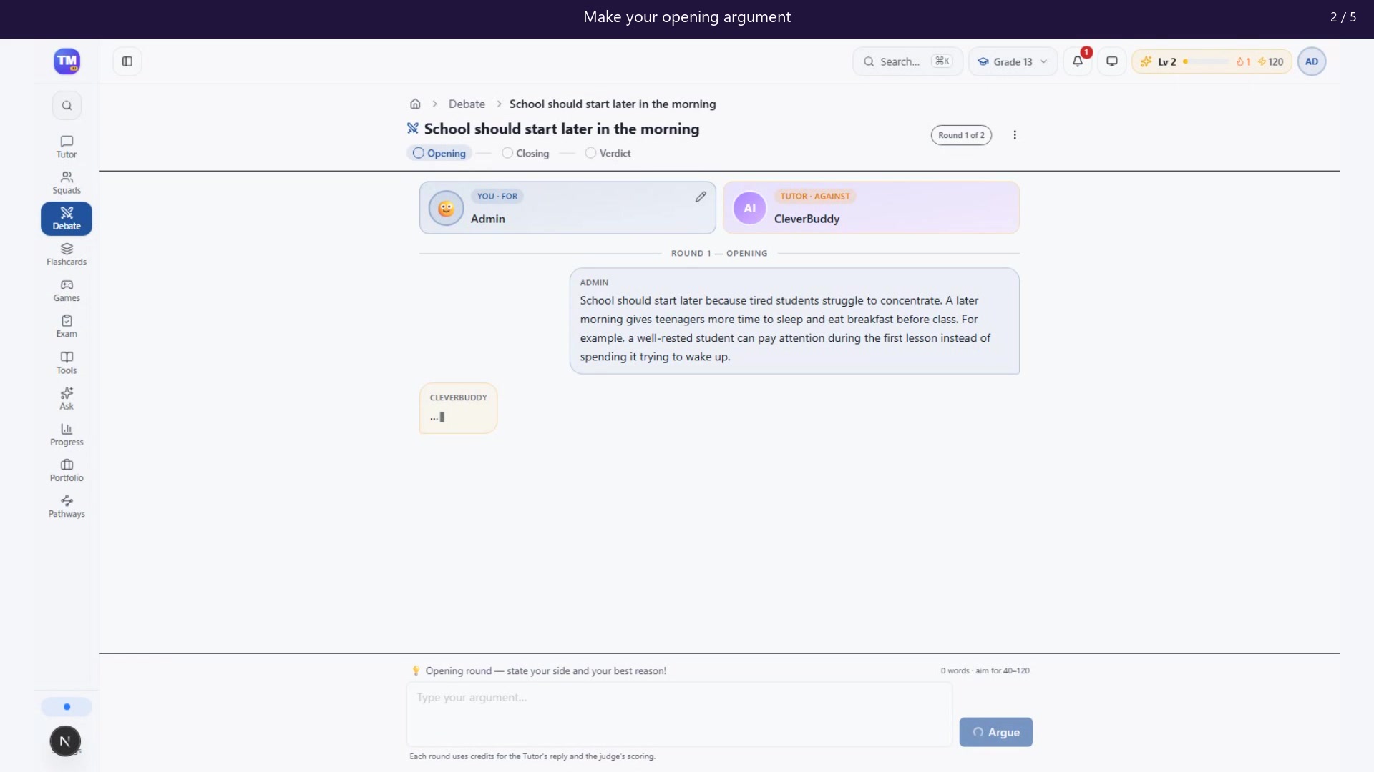Go to home breadcrumb icon

415,104
